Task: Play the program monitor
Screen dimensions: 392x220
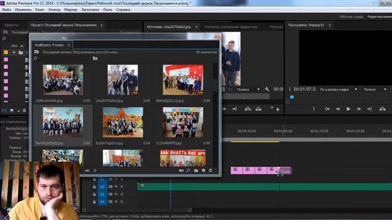Action: [x=349, y=109]
